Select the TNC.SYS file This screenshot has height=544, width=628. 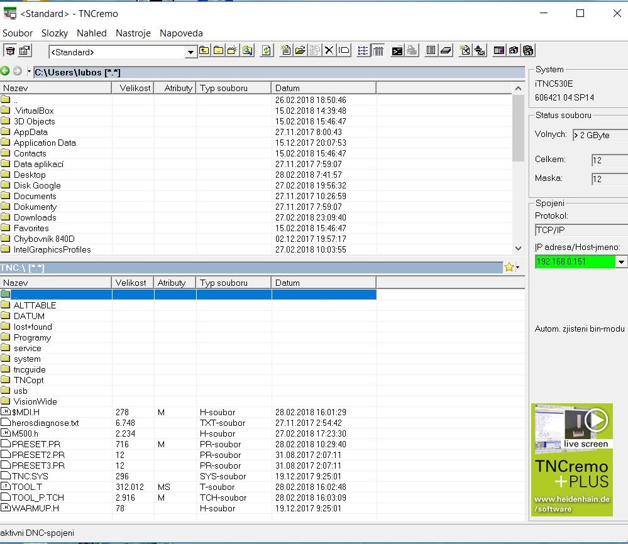[x=30, y=476]
